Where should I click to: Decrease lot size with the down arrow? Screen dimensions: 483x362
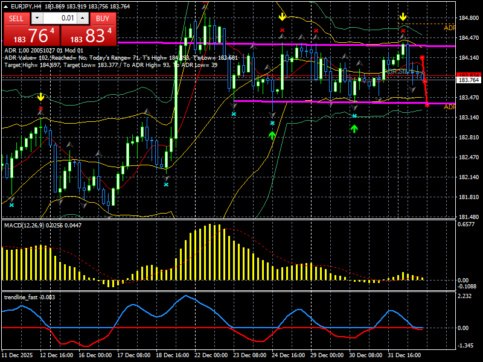[37, 19]
